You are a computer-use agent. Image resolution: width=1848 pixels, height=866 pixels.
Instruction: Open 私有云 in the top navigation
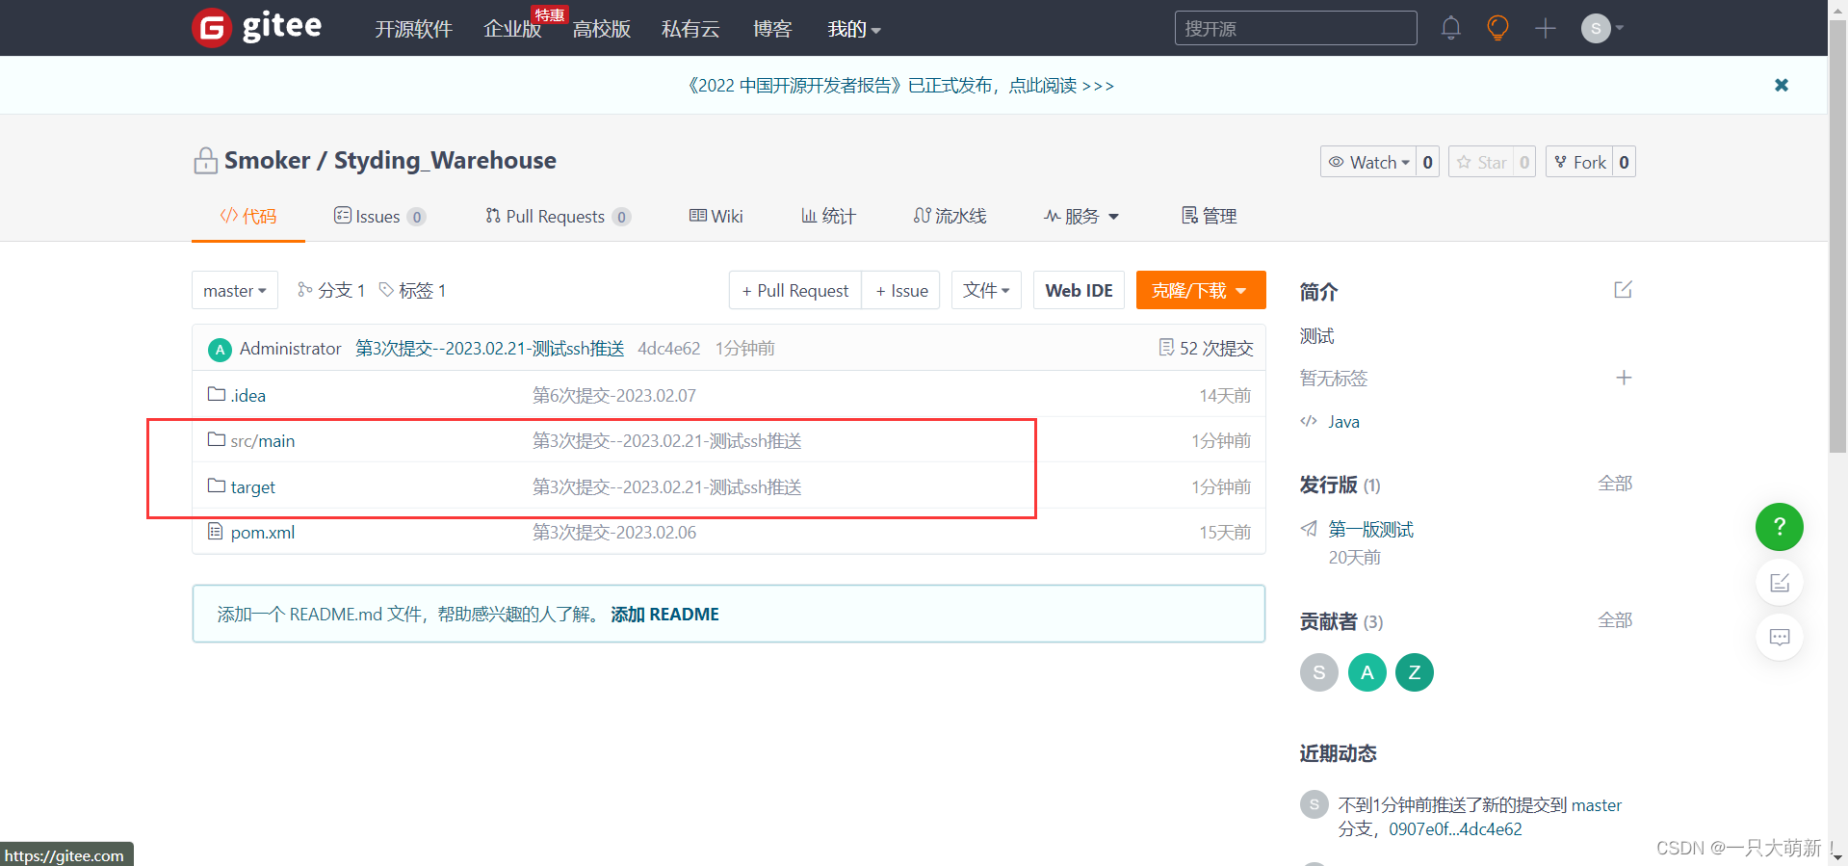tap(690, 29)
